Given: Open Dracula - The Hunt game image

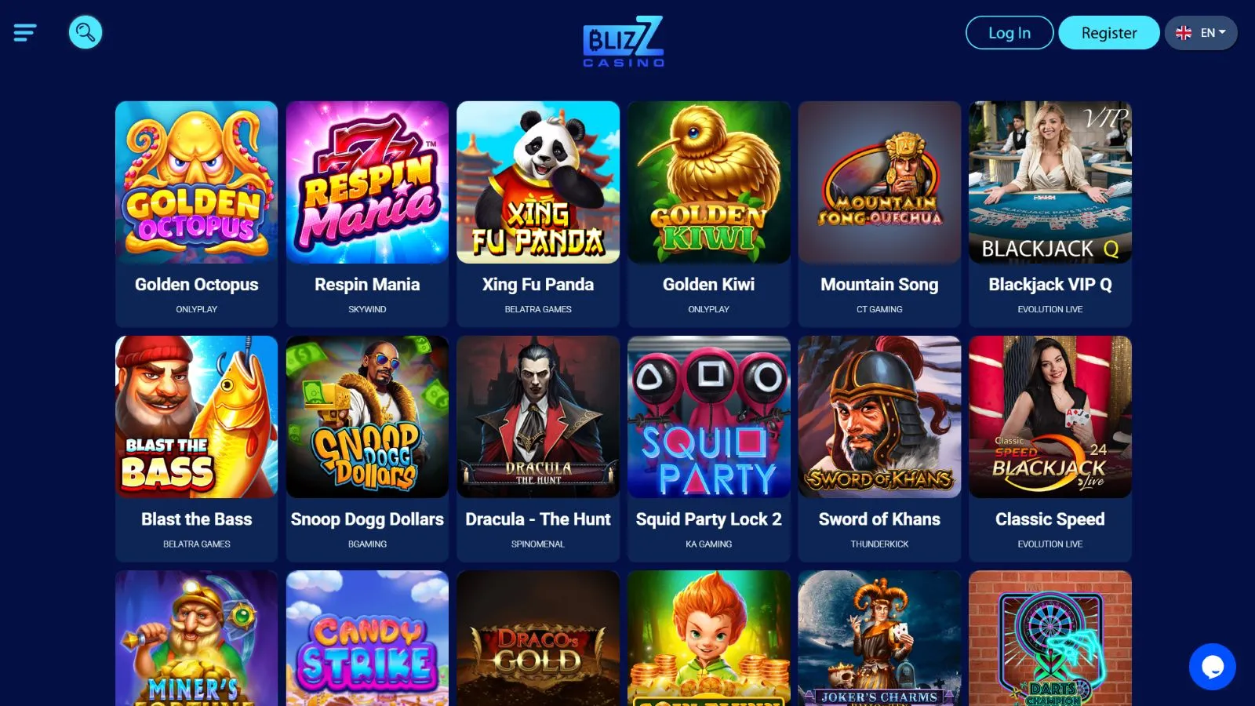Looking at the screenshot, I should (538, 417).
